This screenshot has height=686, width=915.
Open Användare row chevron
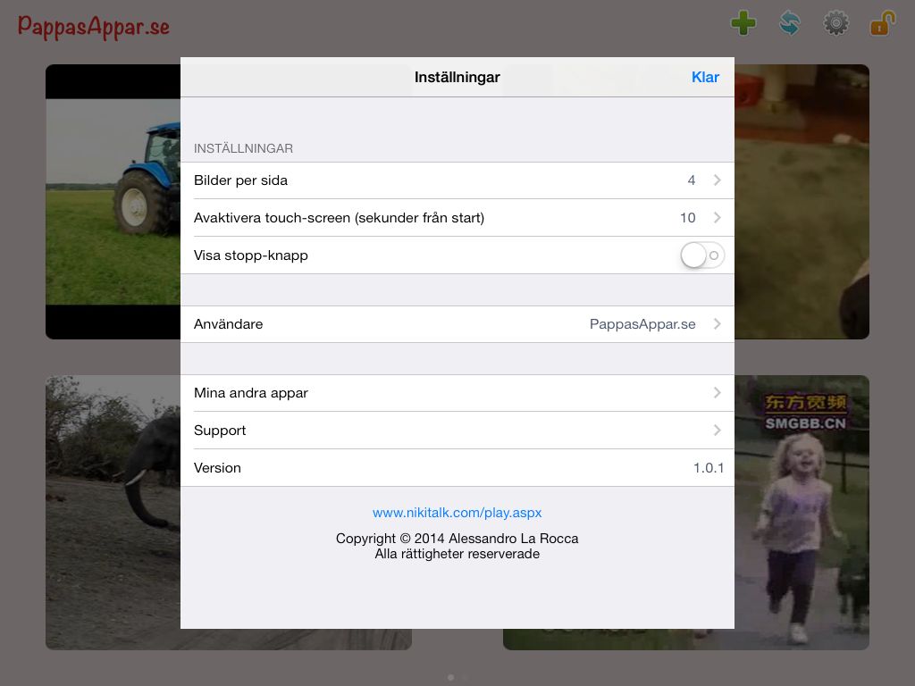click(x=718, y=323)
